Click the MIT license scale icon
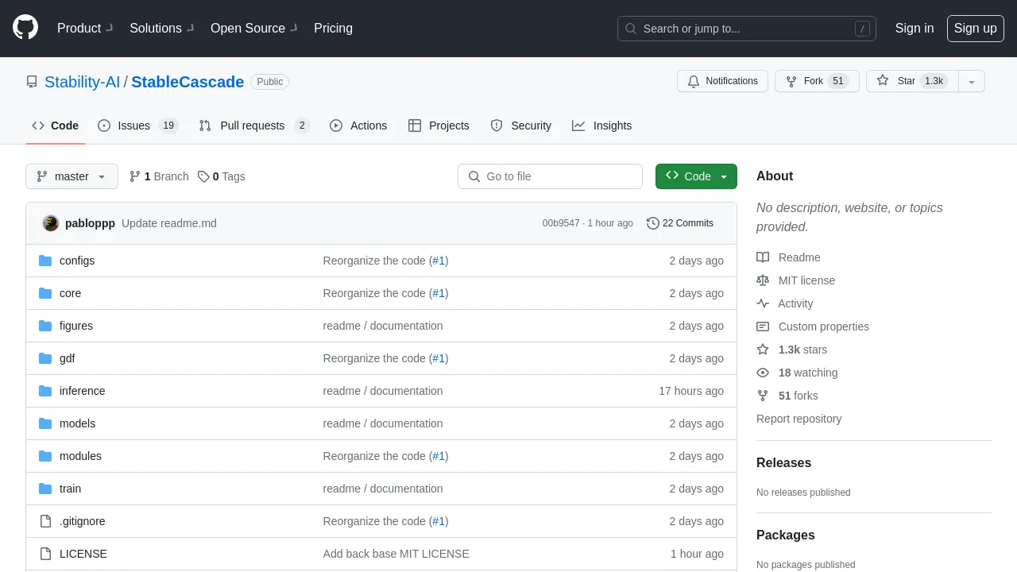1017x572 pixels. tap(763, 280)
